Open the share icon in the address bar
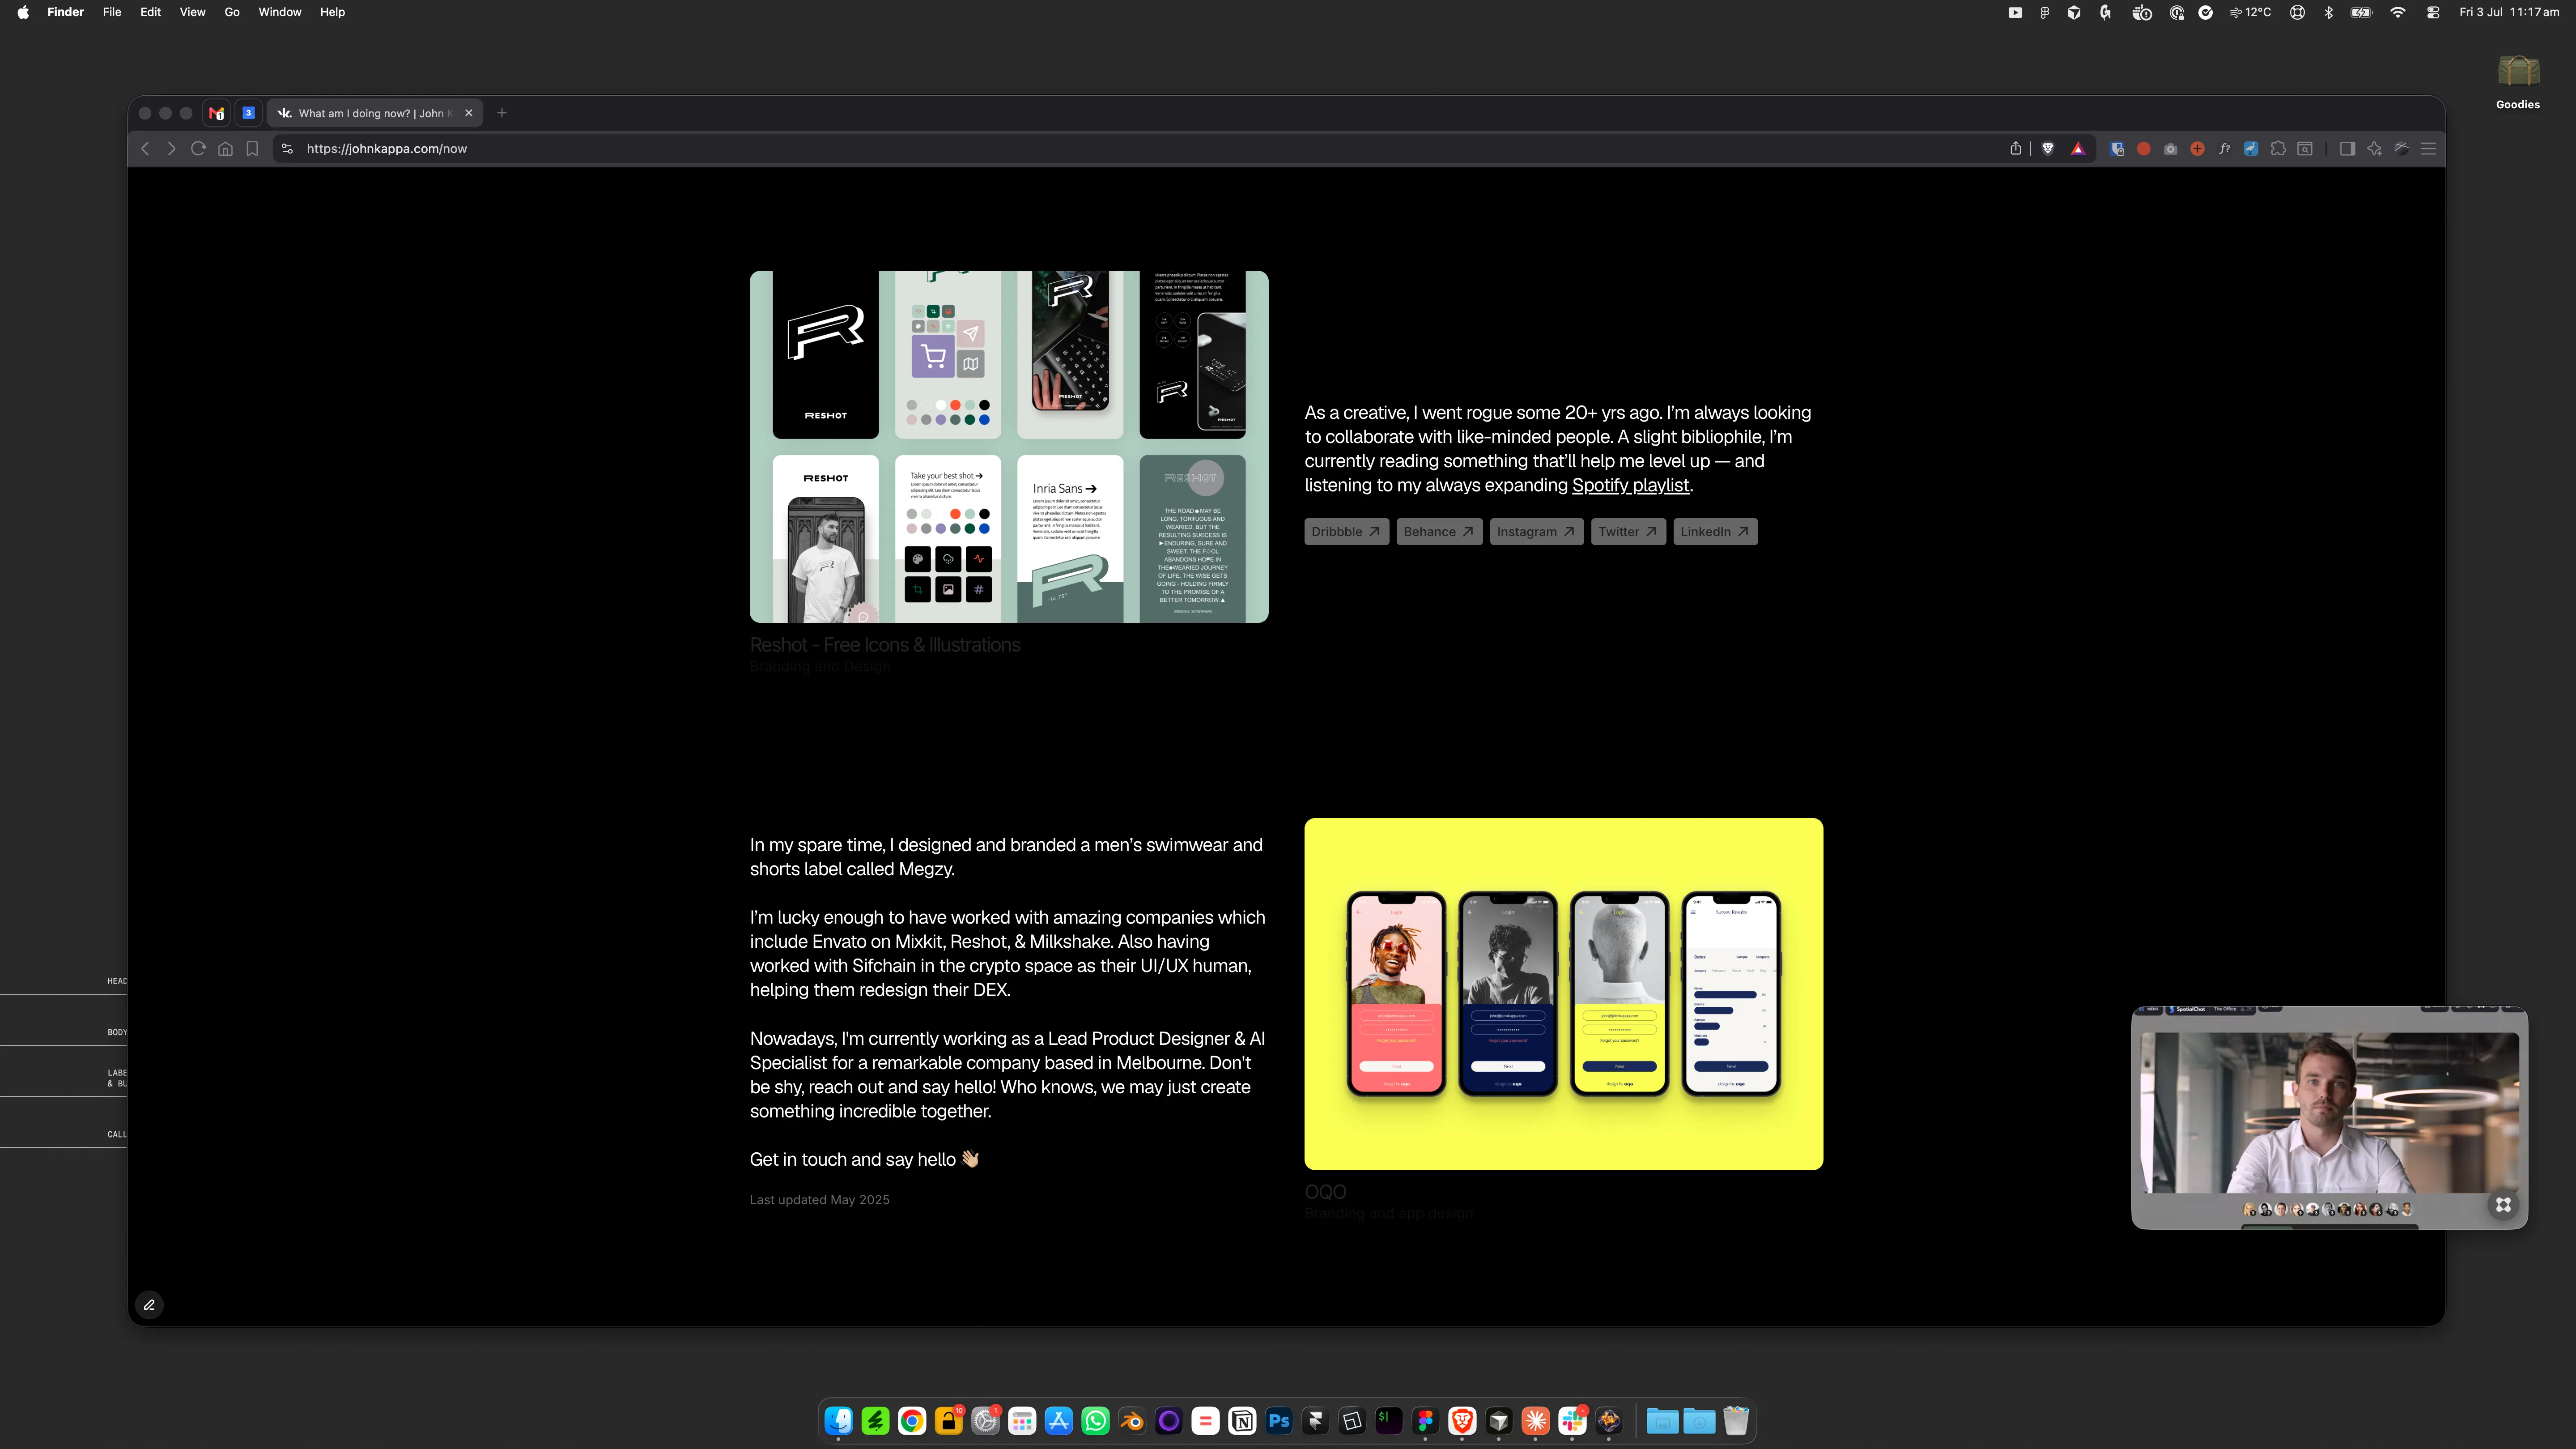This screenshot has width=2576, height=1449. [x=2015, y=149]
